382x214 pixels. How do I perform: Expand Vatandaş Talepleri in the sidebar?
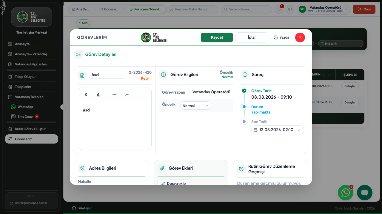[x=32, y=97]
